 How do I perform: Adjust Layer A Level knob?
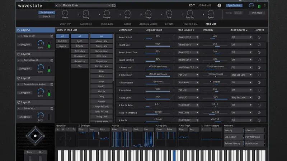[x=41, y=43]
